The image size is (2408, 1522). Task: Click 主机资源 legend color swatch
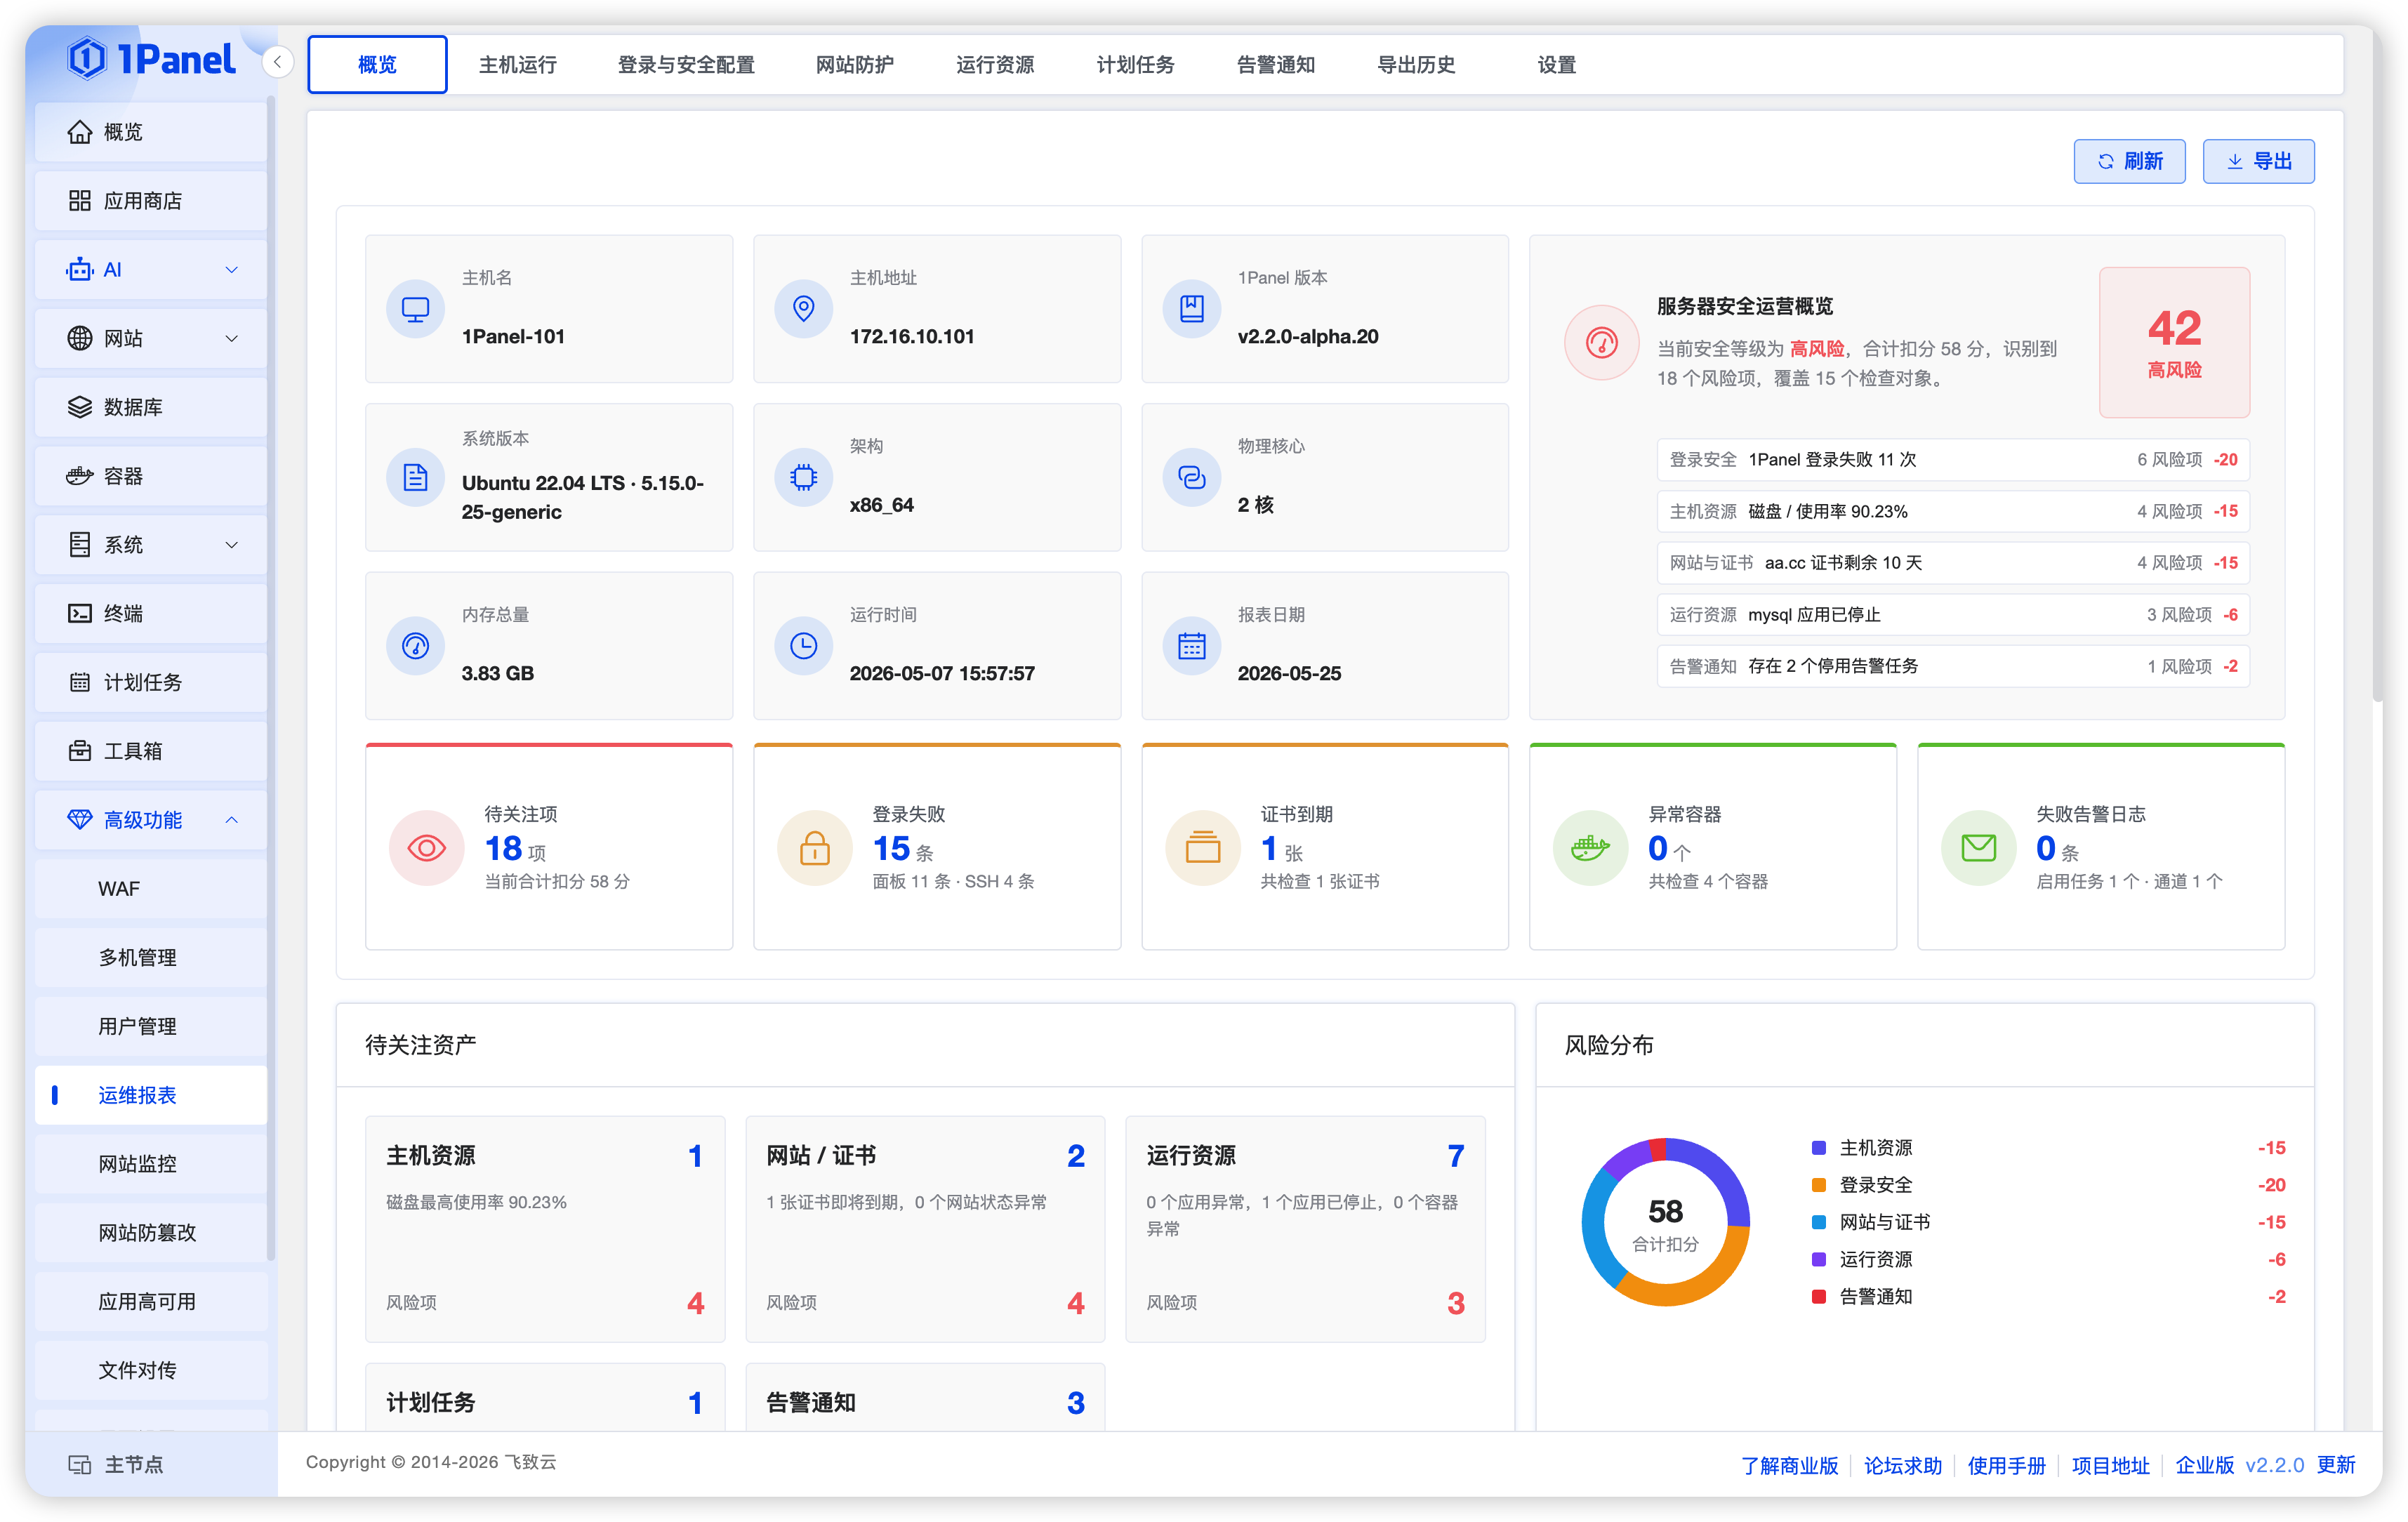[x=1819, y=1148]
